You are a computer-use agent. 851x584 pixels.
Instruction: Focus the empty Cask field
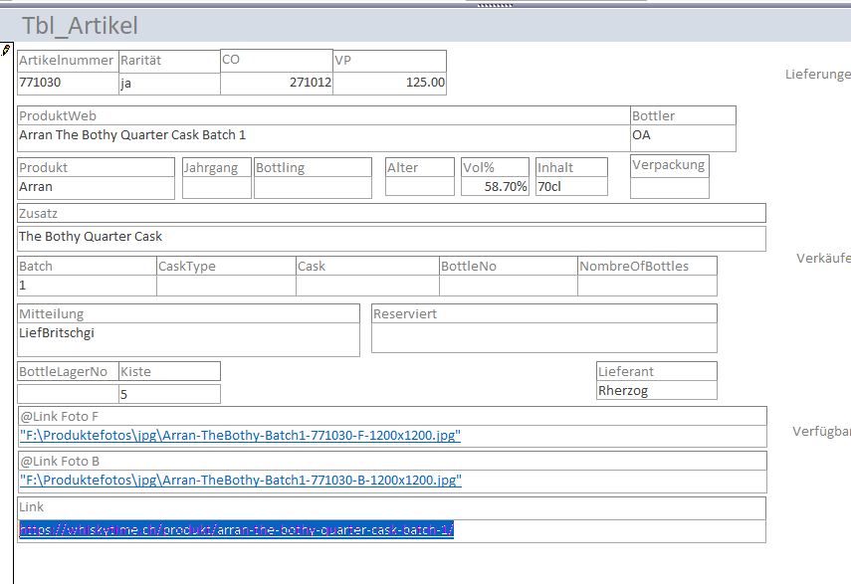click(x=367, y=286)
